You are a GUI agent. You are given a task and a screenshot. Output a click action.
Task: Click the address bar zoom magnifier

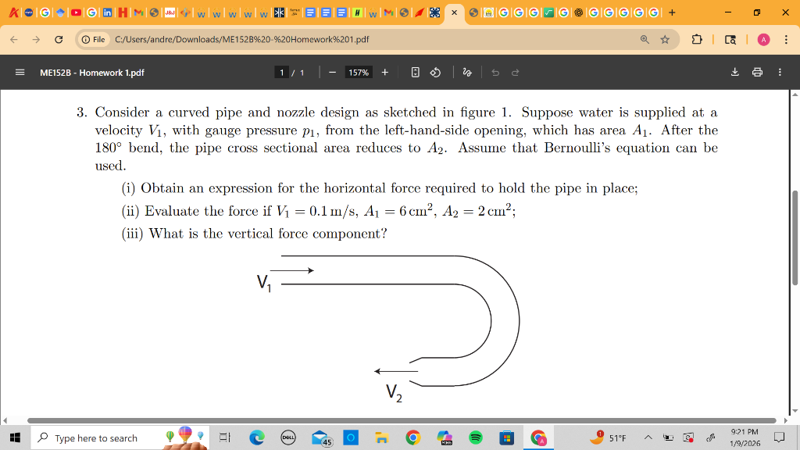645,39
